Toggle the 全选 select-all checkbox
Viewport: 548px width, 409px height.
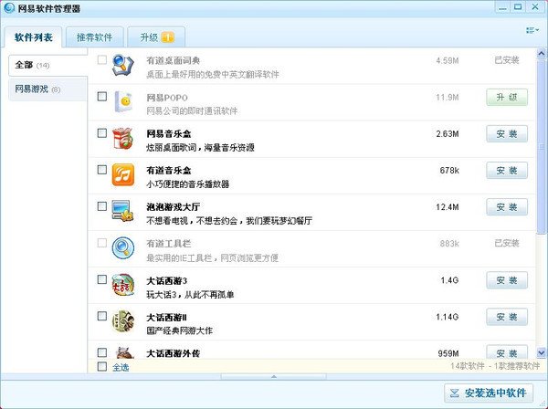[x=102, y=366]
